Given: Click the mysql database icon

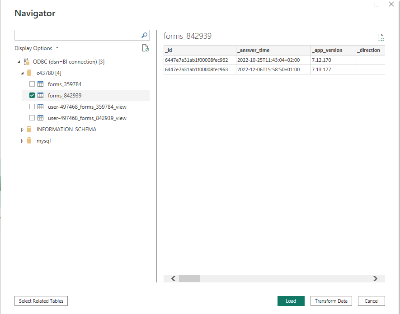Looking at the screenshot, I should point(29,141).
